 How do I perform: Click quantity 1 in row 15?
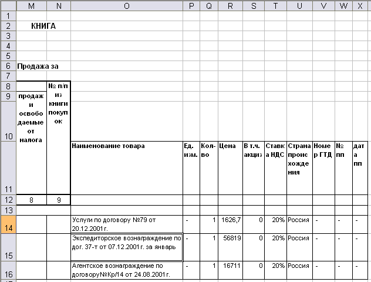click(x=209, y=247)
